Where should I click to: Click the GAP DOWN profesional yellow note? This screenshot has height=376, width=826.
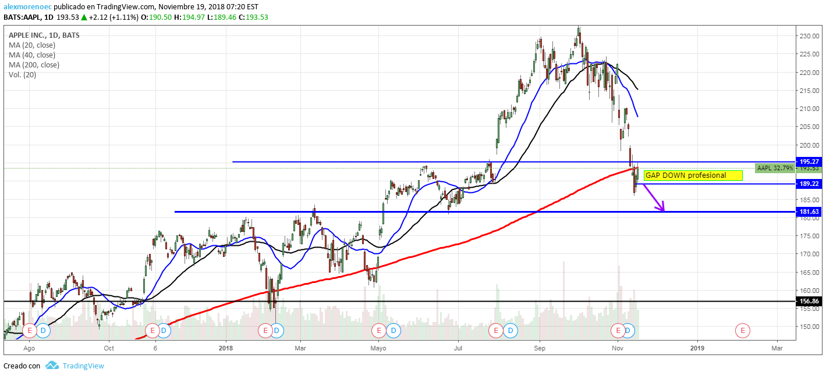click(x=693, y=176)
